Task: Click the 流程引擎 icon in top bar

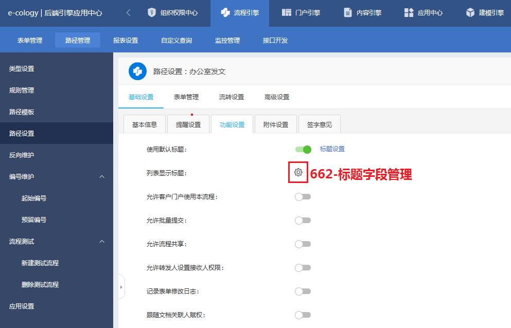Action: [x=225, y=13]
